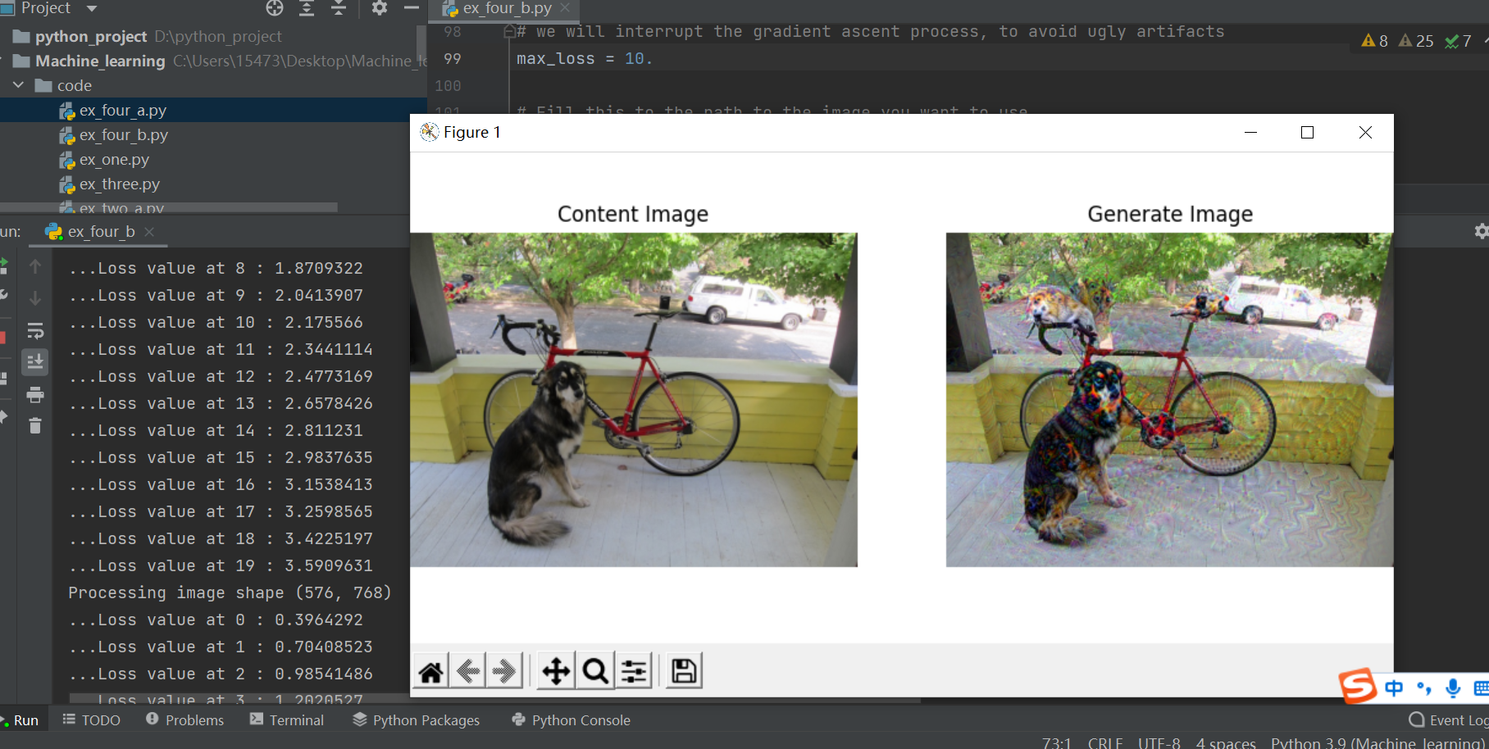1489x749 pixels.
Task: Select the ex_four_b run tab
Action: 101,232
